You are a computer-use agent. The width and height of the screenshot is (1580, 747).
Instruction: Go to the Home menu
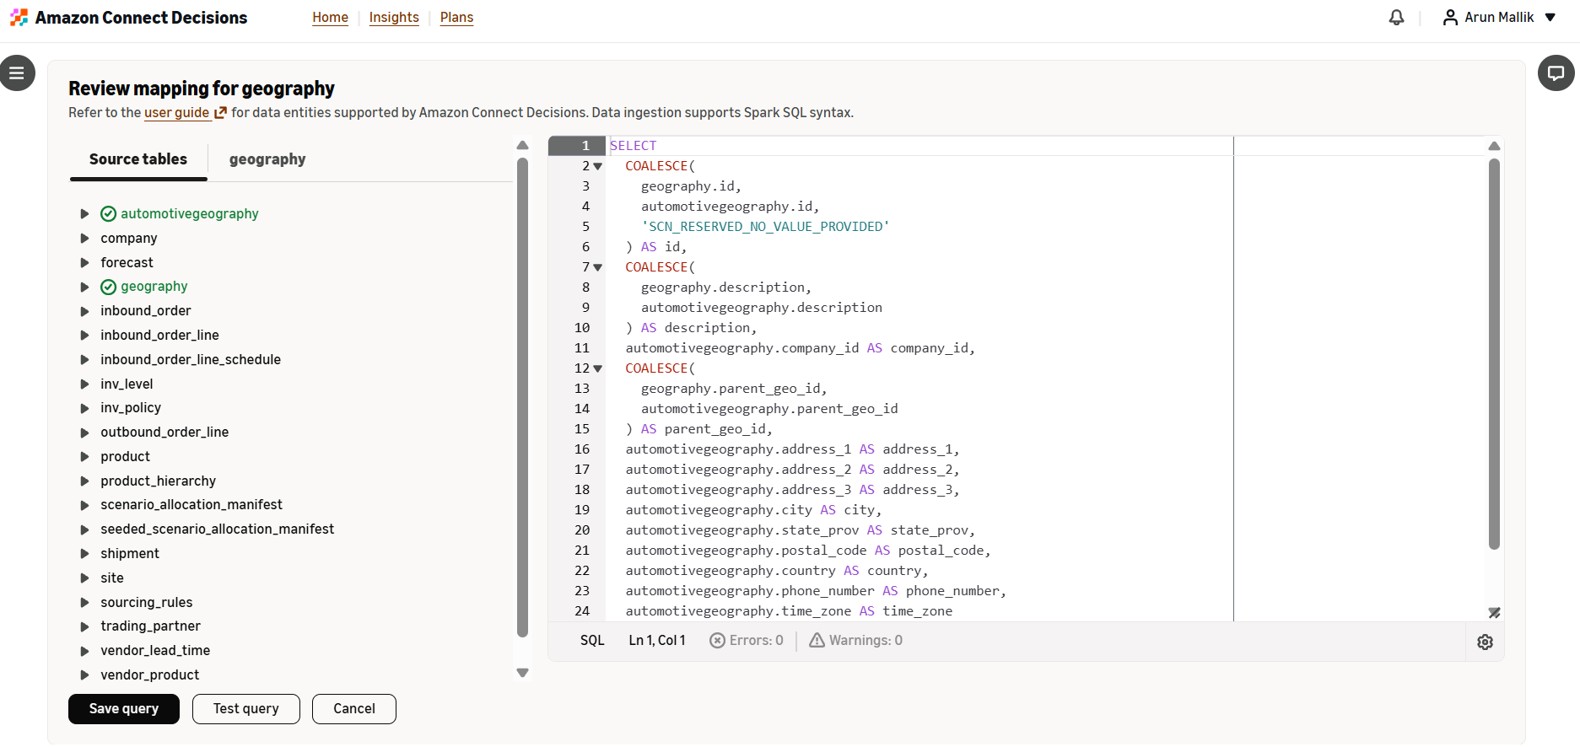tap(330, 18)
